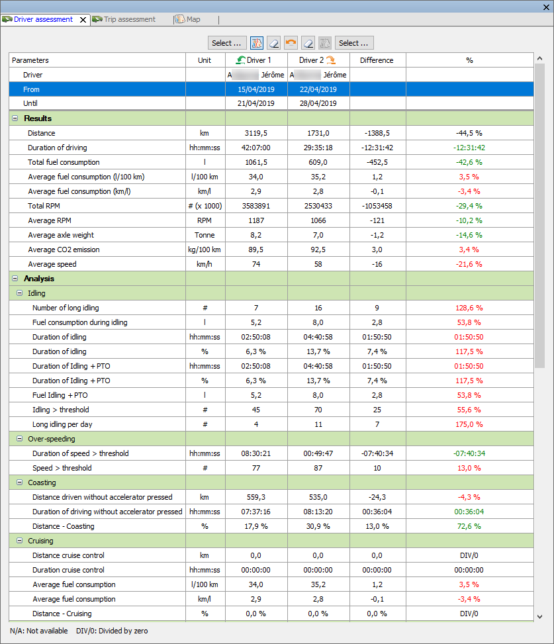Image resolution: width=554 pixels, height=644 pixels.
Task: Switch to the Trip assessment tab
Action: point(129,20)
